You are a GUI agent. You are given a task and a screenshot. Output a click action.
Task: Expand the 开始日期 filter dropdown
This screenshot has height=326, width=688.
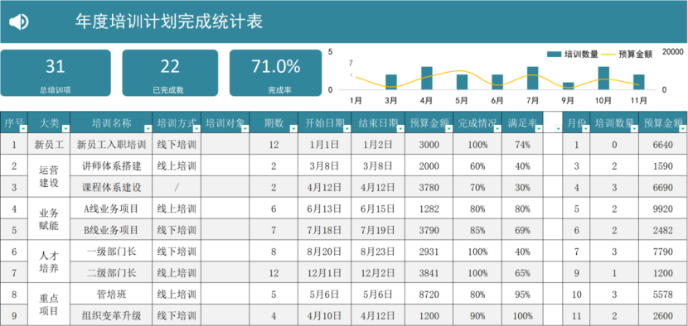tap(346, 128)
